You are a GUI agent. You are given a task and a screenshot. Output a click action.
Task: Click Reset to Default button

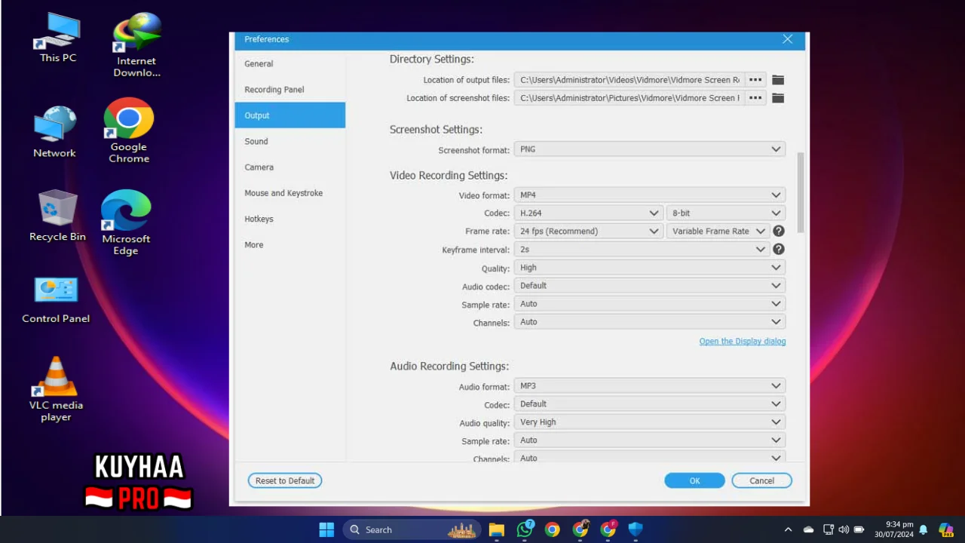point(285,480)
